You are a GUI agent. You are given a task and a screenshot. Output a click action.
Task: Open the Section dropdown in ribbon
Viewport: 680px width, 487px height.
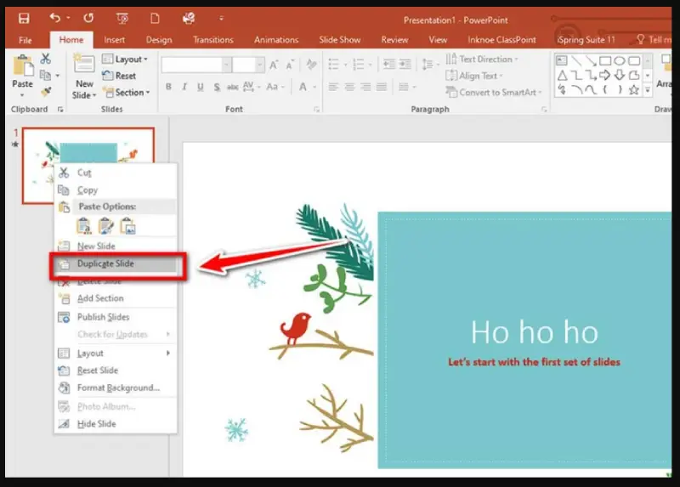(126, 93)
